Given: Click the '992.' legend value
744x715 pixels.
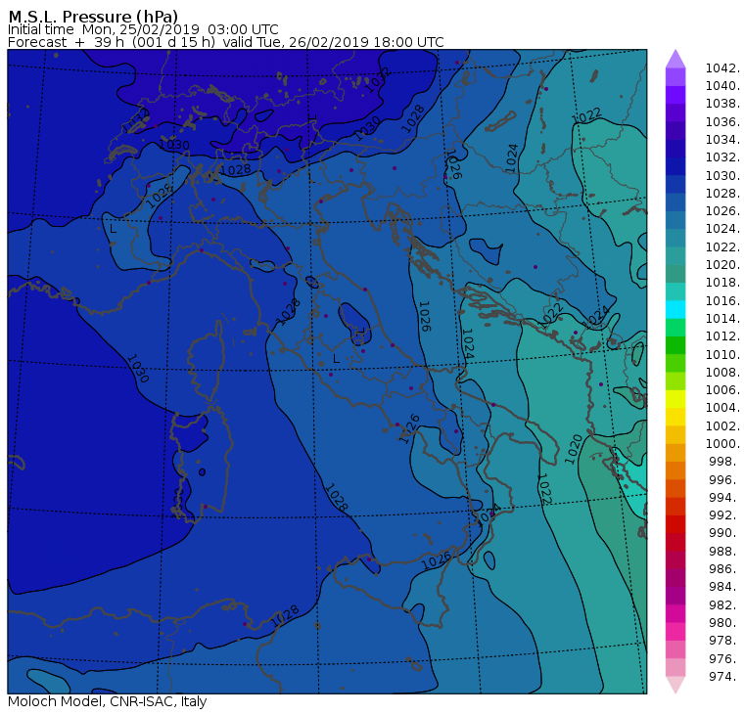Looking at the screenshot, I should click(724, 514).
